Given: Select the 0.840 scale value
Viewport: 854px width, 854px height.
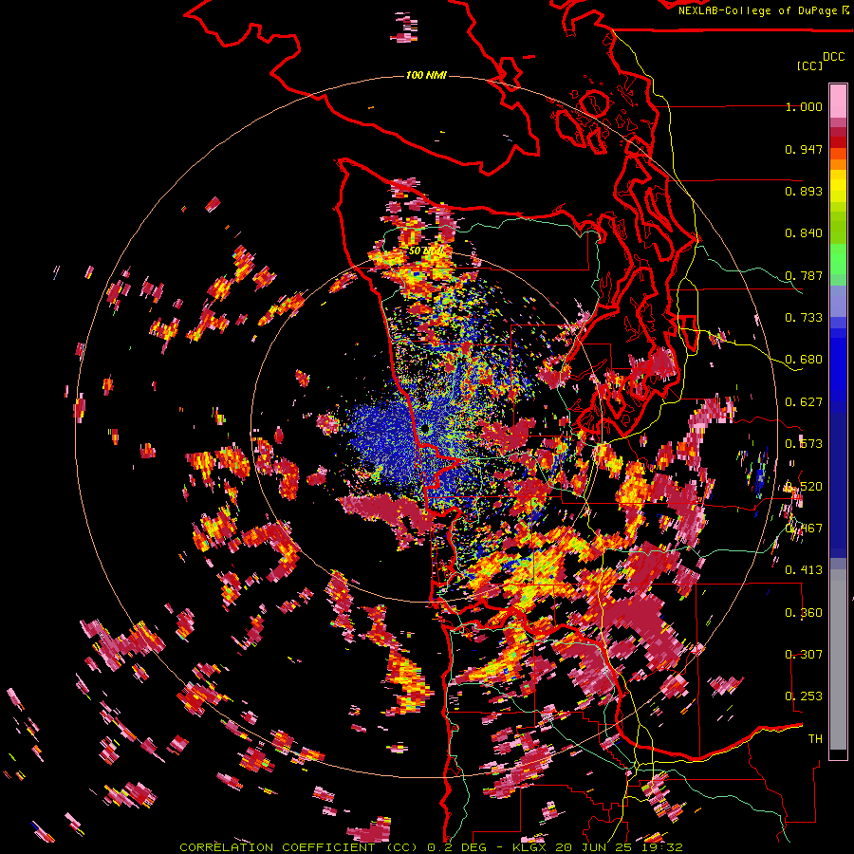Looking at the screenshot, I should pos(804,233).
